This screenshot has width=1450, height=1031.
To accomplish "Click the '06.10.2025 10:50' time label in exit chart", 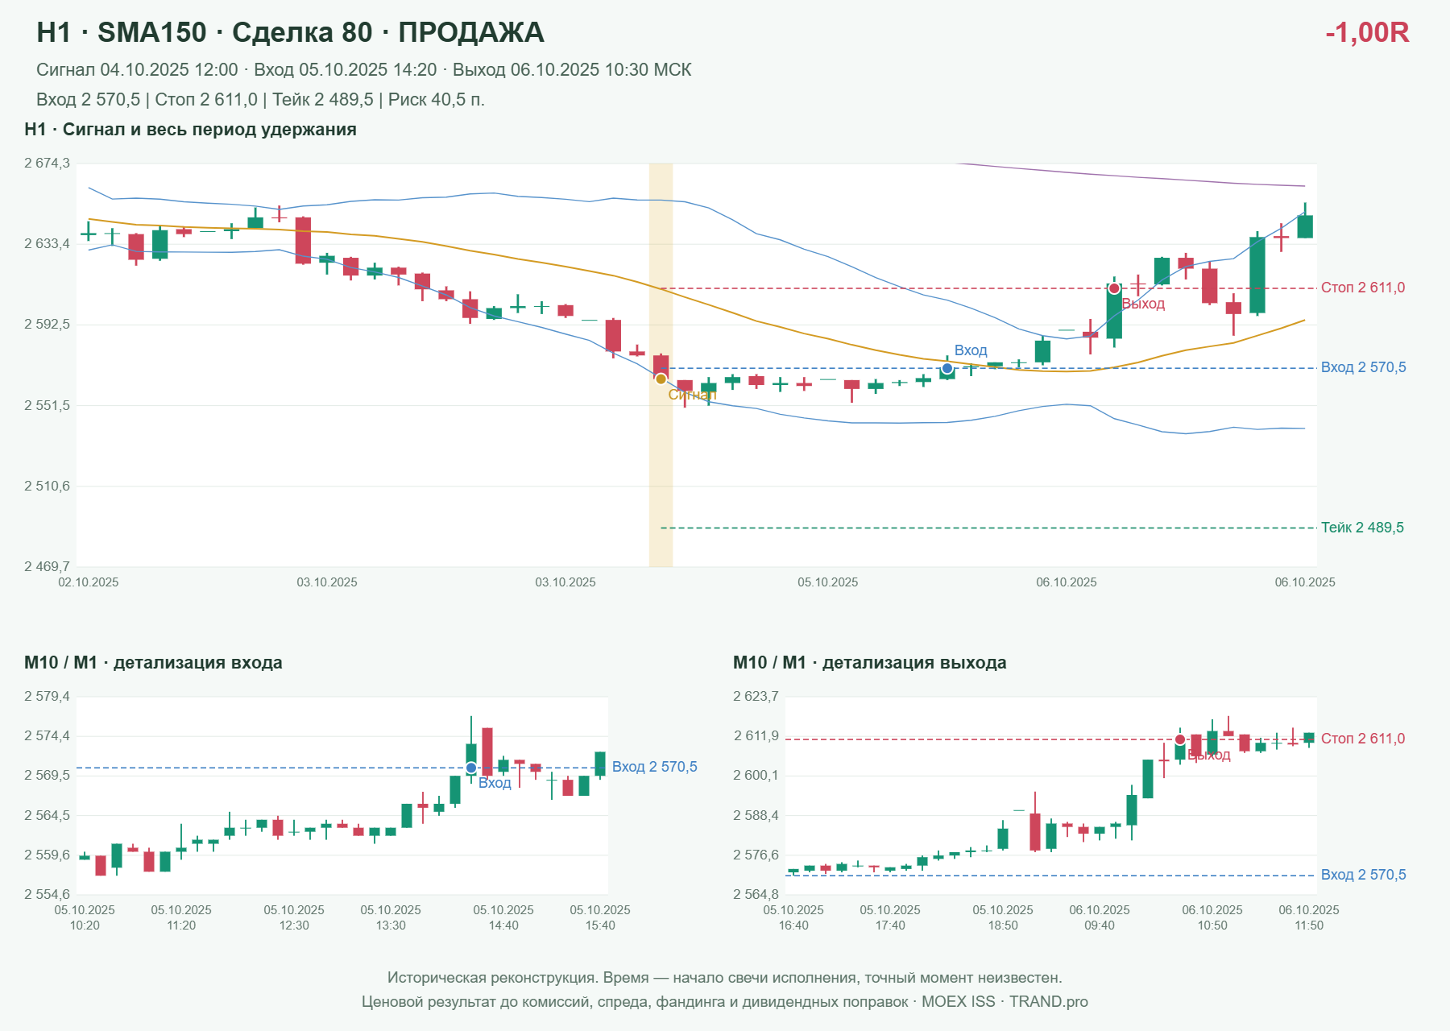I will coord(1212,917).
